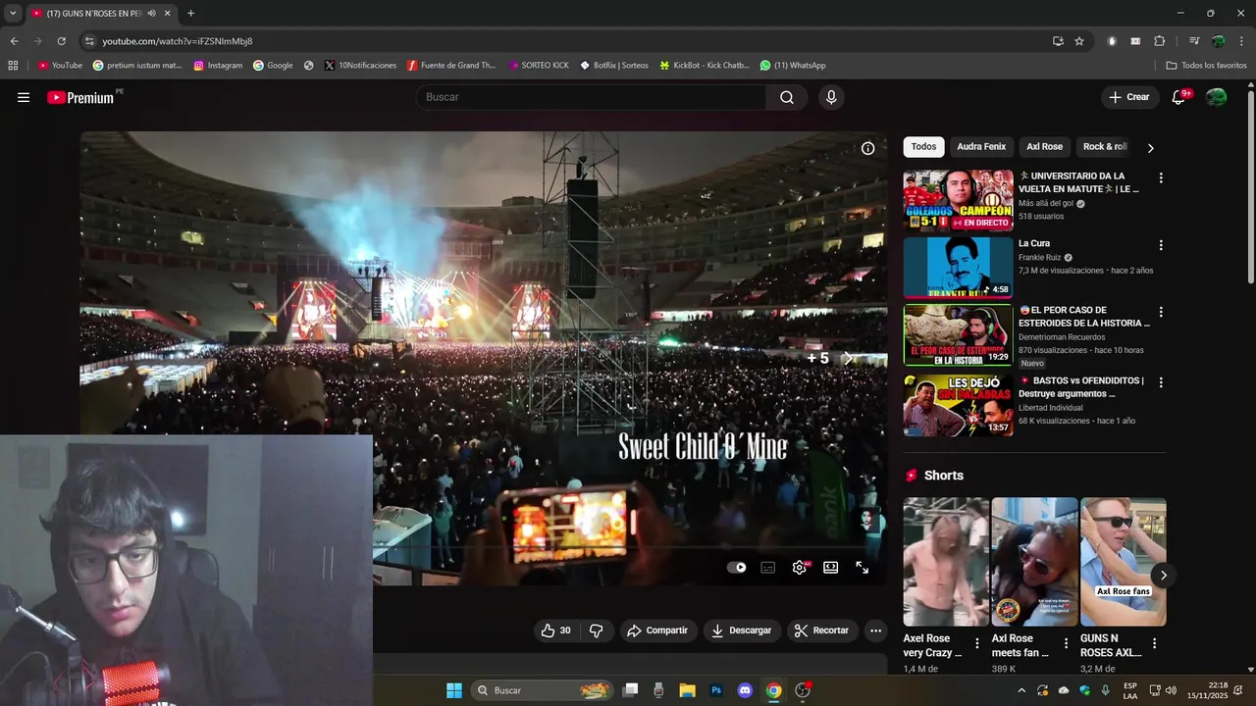This screenshot has height=706, width=1256.
Task: Open the YouTube account avatar menu
Action: pos(1216,97)
